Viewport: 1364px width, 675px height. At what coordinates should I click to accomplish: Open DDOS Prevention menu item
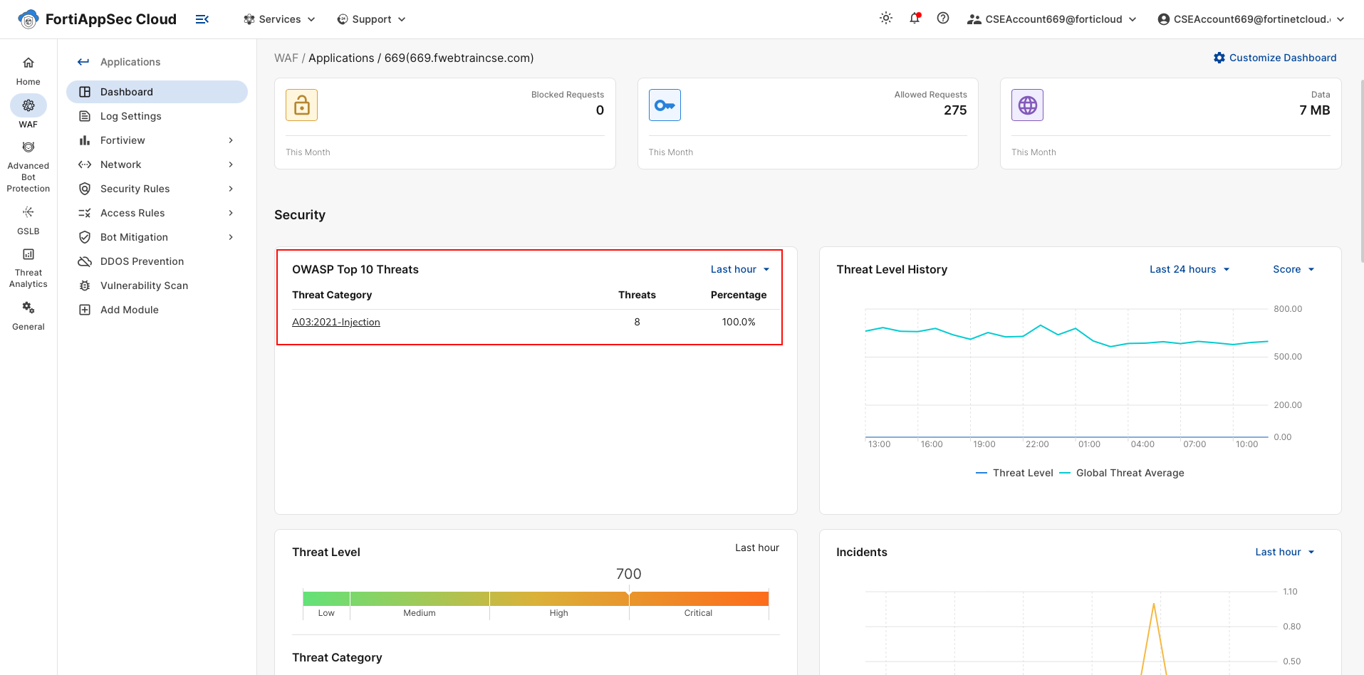[157, 261]
